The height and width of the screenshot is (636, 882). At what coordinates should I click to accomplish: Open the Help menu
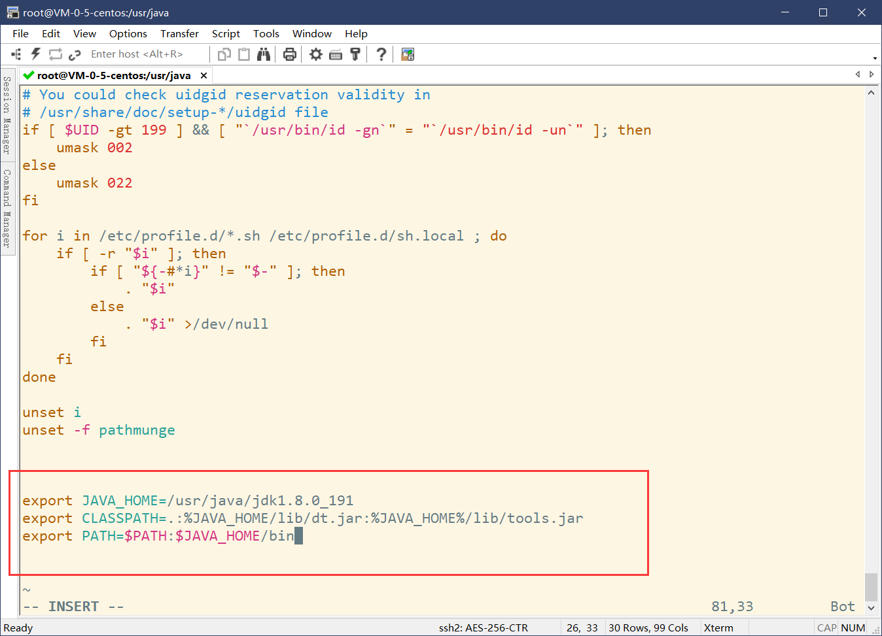click(x=356, y=33)
